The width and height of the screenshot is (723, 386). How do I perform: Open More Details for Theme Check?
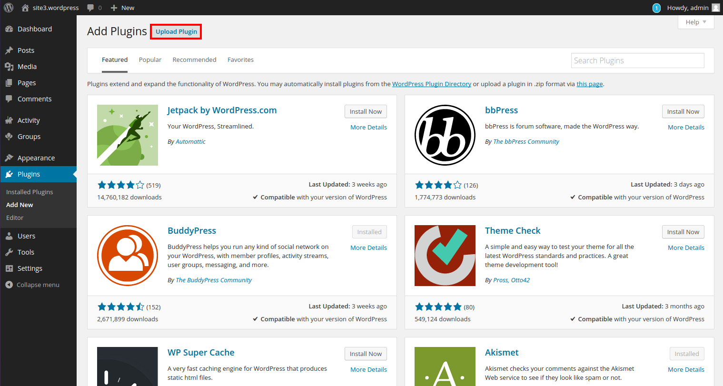(x=686, y=247)
